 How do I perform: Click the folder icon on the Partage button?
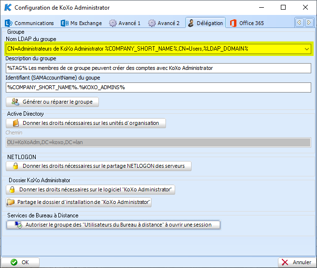point(11,202)
